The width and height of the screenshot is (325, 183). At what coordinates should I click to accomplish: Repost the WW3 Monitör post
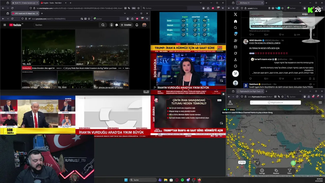pyautogui.click(x=265, y=79)
